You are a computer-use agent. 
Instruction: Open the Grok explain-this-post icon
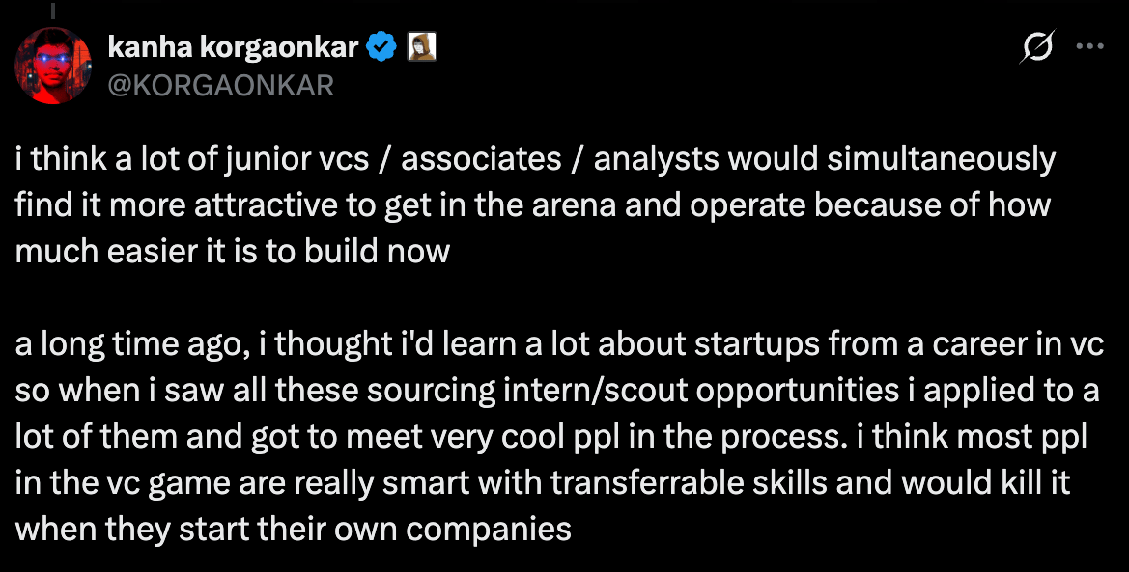pyautogui.click(x=1038, y=46)
